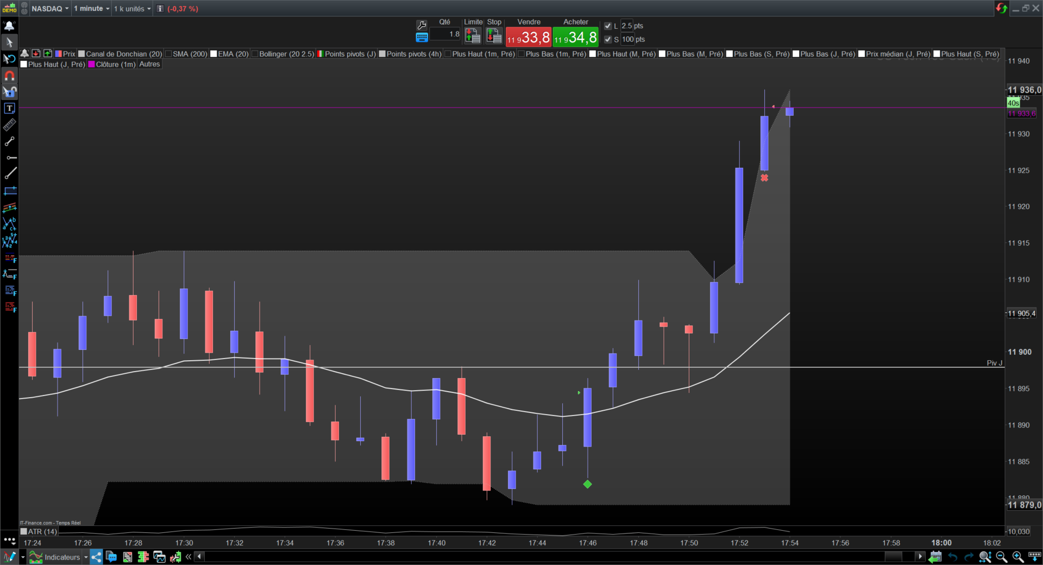The width and height of the screenshot is (1043, 565).
Task: Open the Autres indicators menu
Action: [149, 64]
